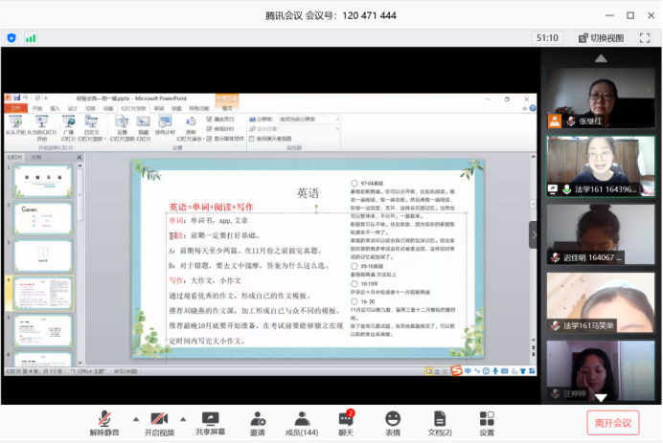663x443 pixels.
Task: Click the fullscreen icon at top right
Action: [x=644, y=37]
